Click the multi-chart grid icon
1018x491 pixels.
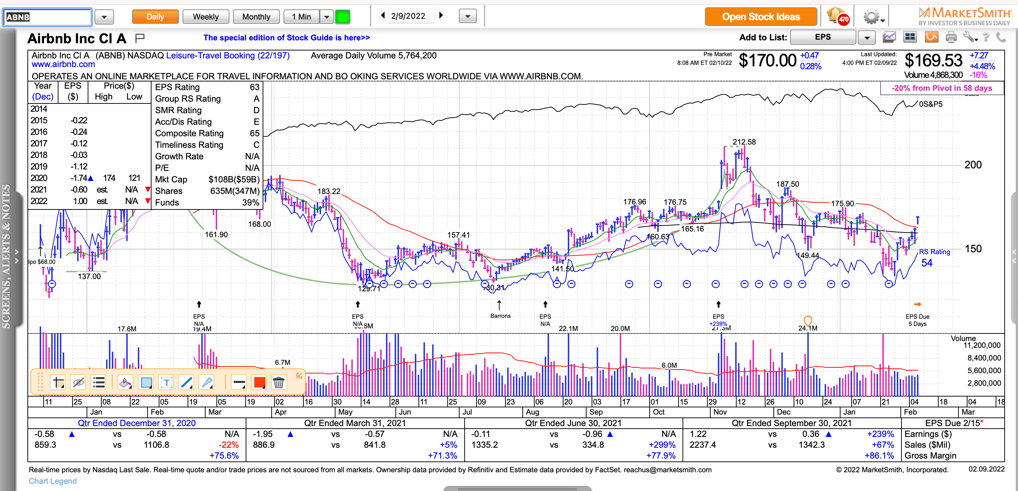910,37
